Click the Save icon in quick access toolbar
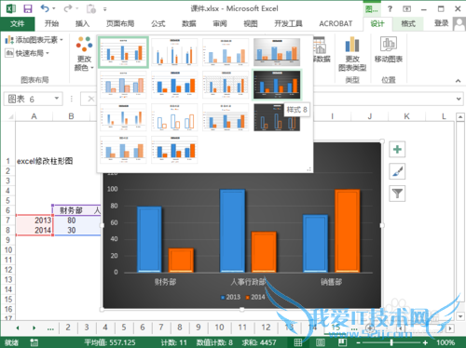 (28, 8)
